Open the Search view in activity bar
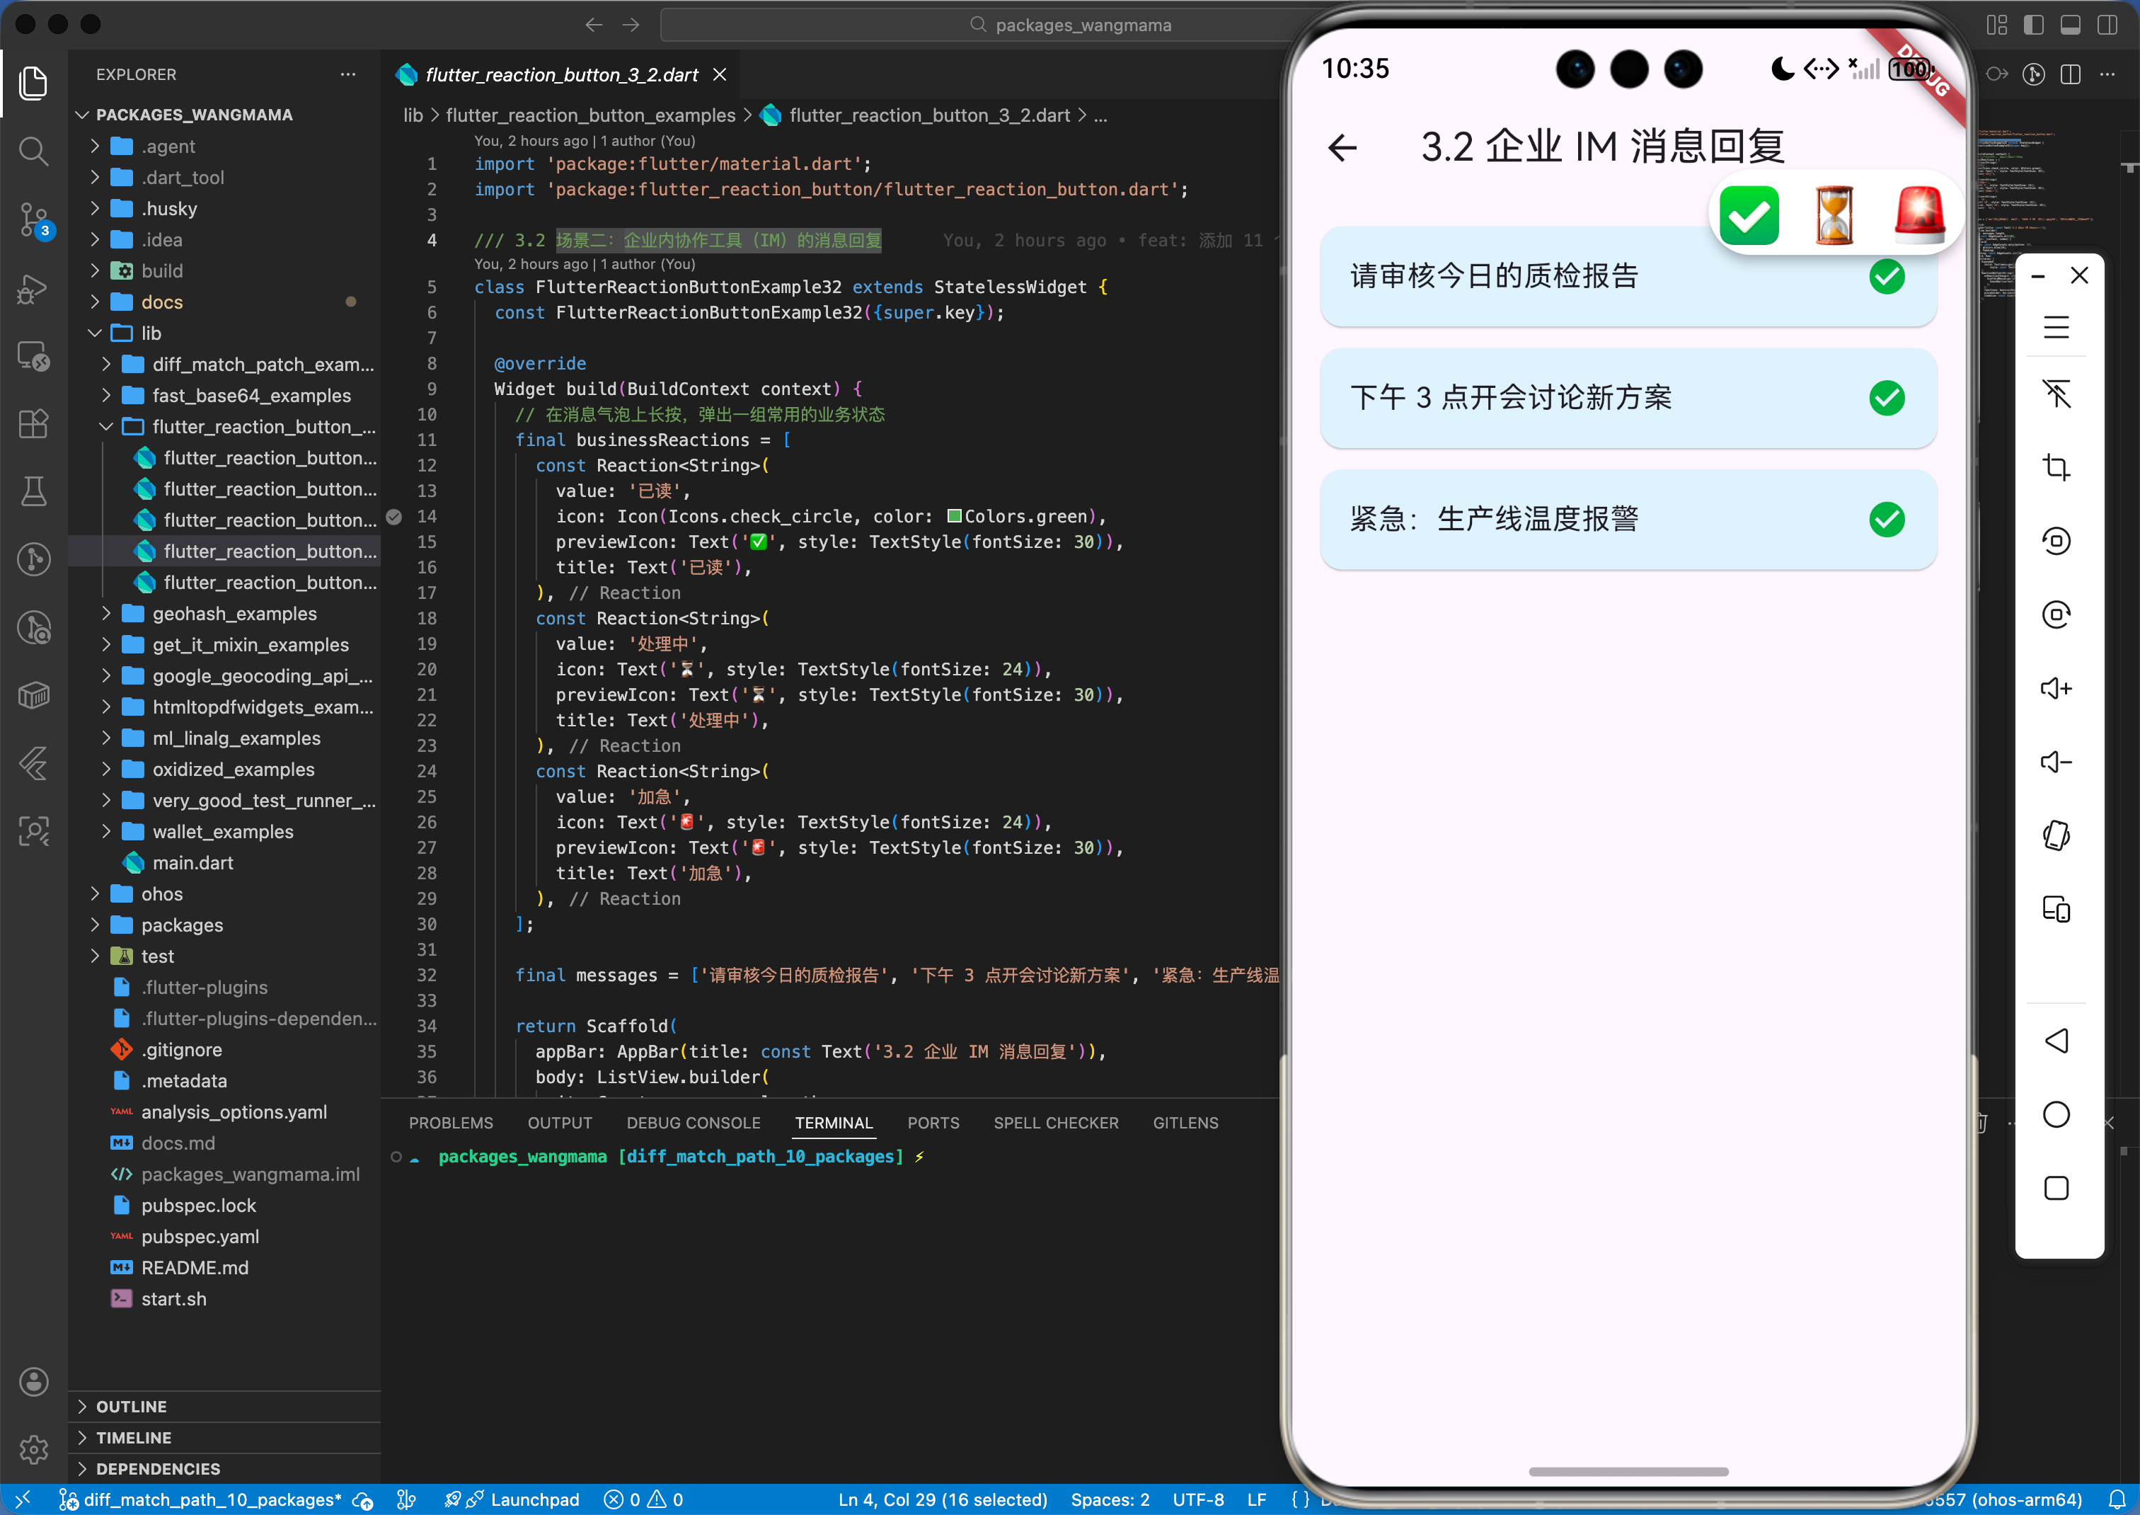 click(x=33, y=151)
